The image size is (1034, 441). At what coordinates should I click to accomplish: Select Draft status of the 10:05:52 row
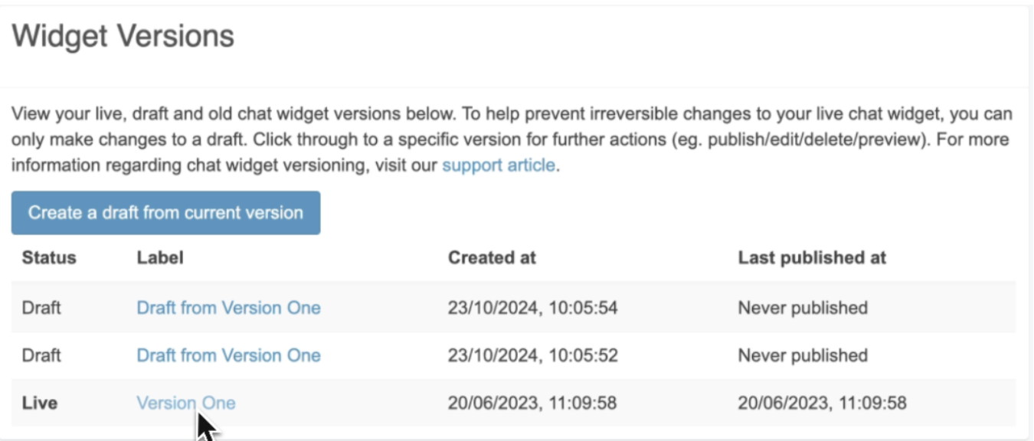(41, 355)
